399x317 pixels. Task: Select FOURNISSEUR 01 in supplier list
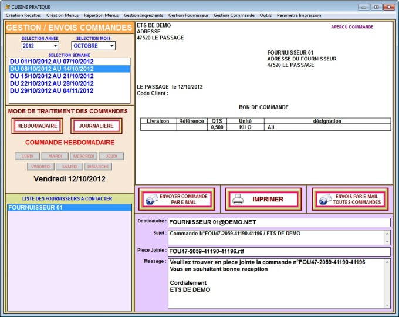pos(69,207)
